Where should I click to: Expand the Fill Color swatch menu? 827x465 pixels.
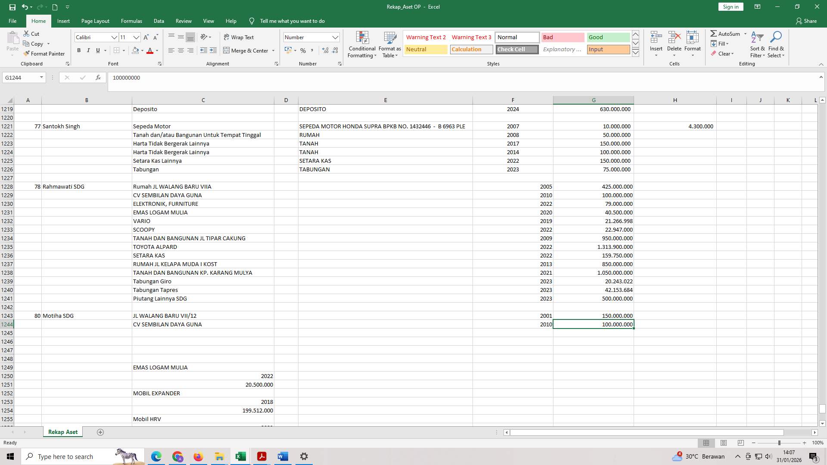142,50
